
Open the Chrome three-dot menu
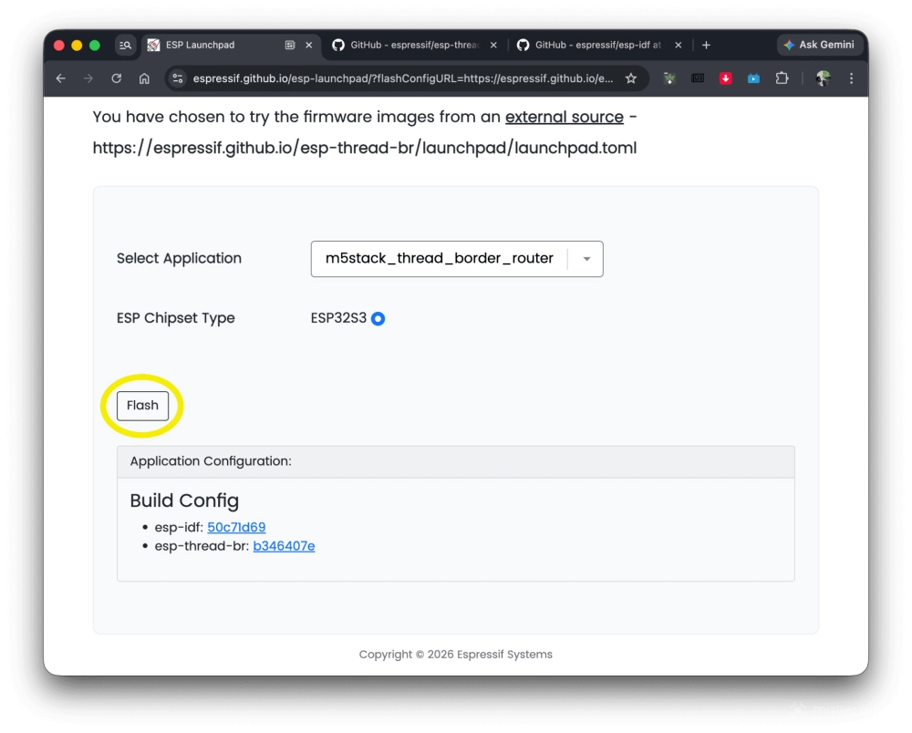pos(851,77)
